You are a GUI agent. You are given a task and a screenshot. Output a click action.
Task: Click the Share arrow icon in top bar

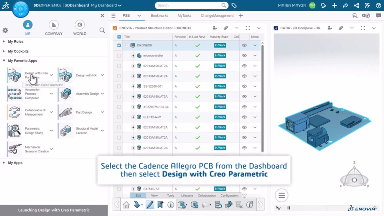tap(345, 5)
